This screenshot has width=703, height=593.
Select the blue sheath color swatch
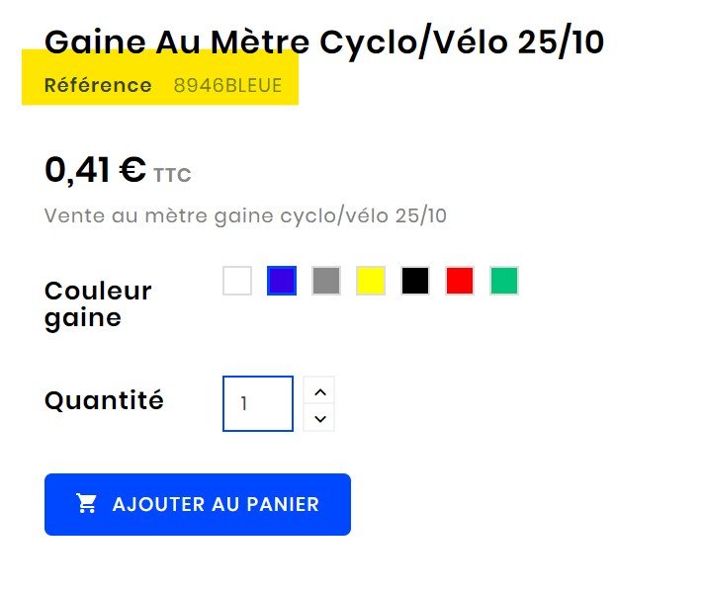click(x=282, y=281)
